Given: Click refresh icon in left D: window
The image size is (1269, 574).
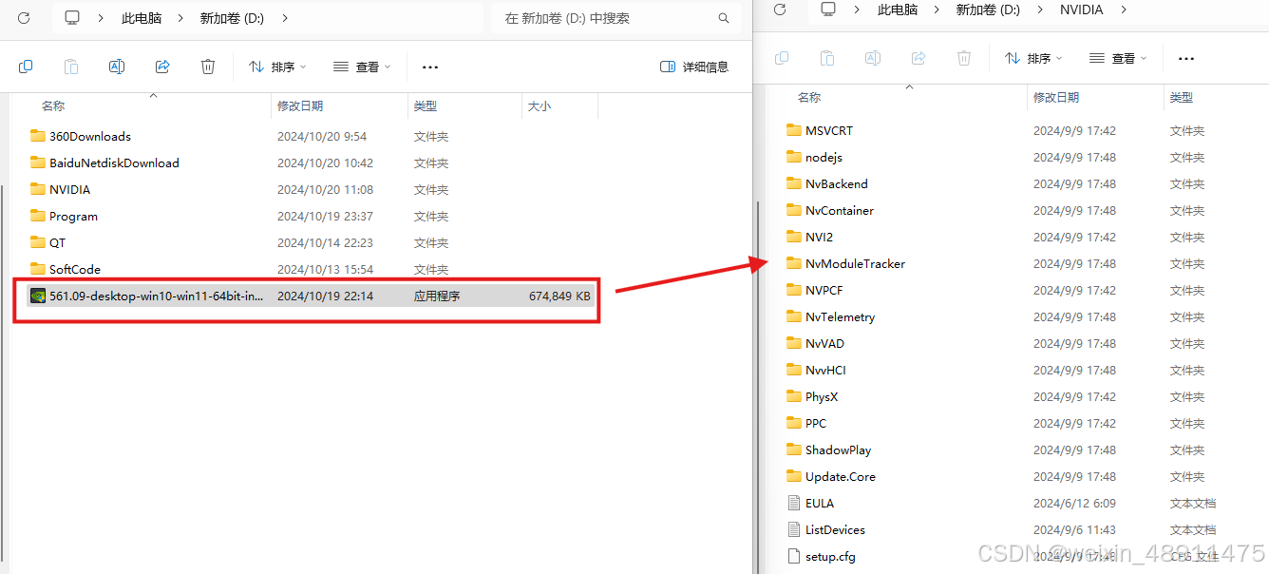Looking at the screenshot, I should pyautogui.click(x=24, y=18).
